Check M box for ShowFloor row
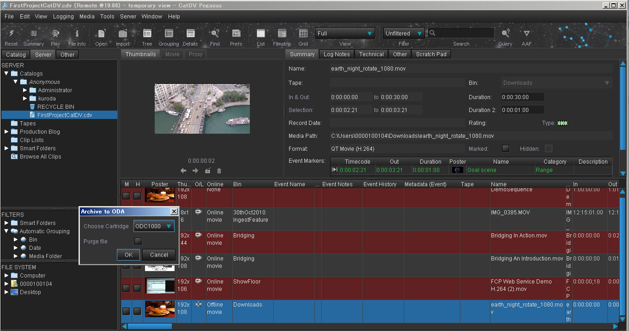This screenshot has width=629, height=331. click(126, 288)
